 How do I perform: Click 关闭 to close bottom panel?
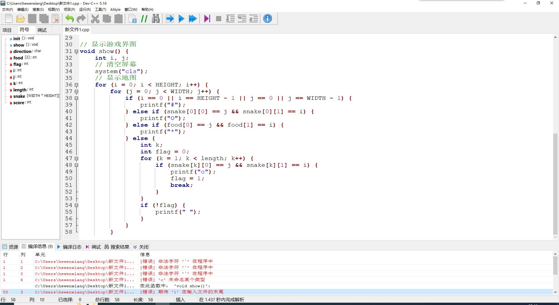click(x=141, y=247)
